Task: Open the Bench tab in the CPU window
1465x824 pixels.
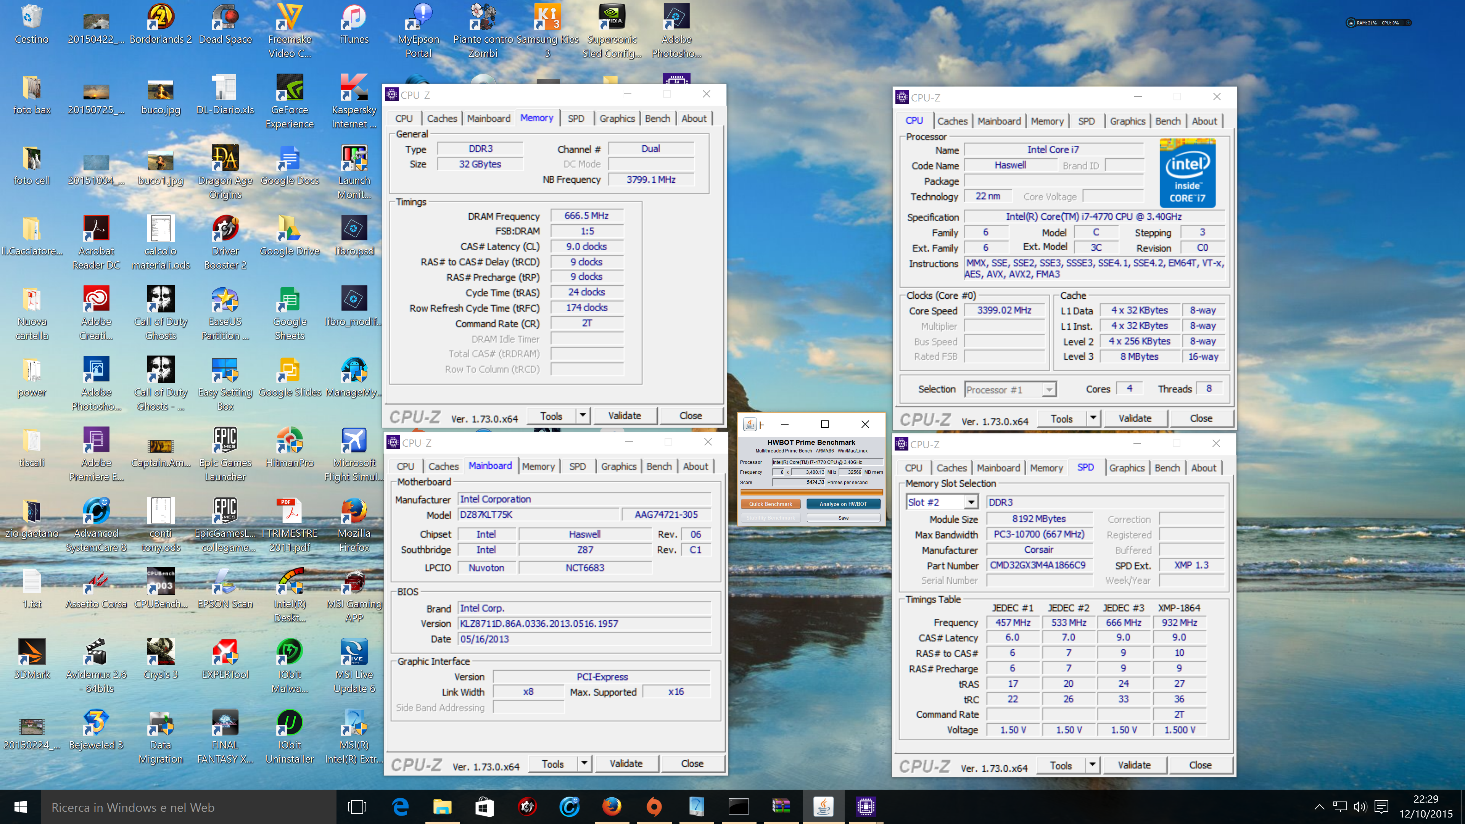Action: tap(1167, 121)
